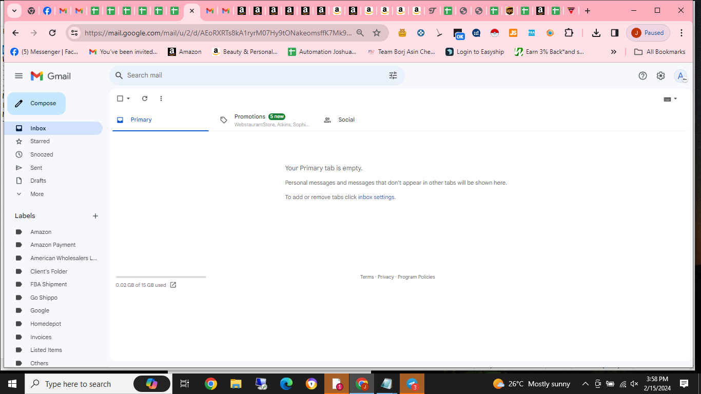The height and width of the screenshot is (394, 701).
Task: Open the Google account avatar
Action: [680, 76]
